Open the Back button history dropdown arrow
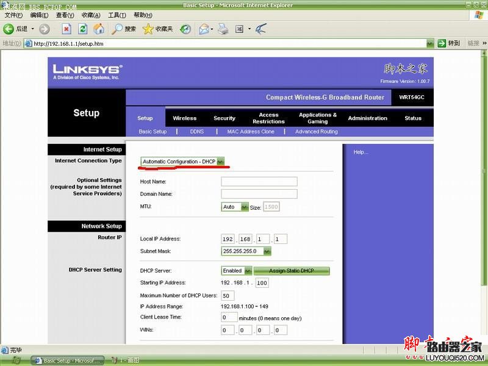The width and height of the screenshot is (488, 366). tap(33, 29)
